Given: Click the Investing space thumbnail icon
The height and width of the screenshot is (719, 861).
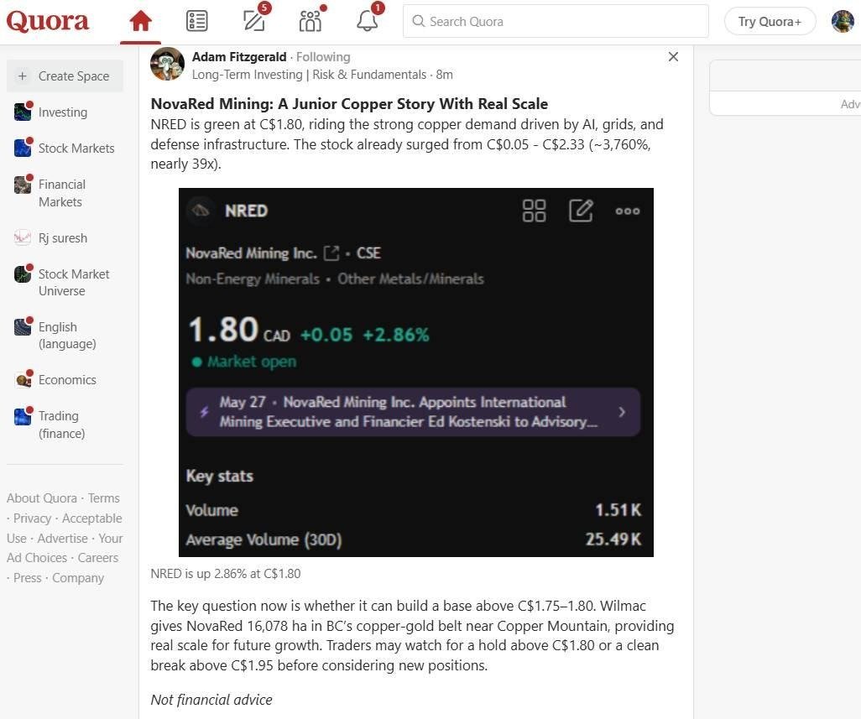Looking at the screenshot, I should [x=23, y=112].
